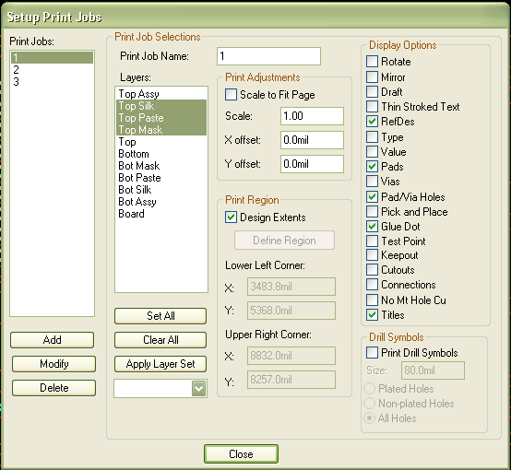511x470 pixels.
Task: Delete the selected print job
Action: click(x=54, y=388)
